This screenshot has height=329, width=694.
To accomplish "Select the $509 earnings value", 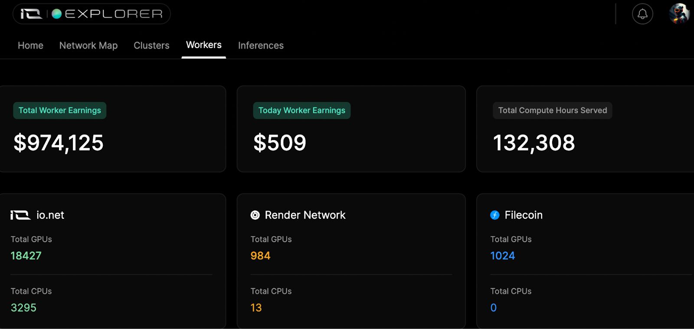I will (x=280, y=143).
